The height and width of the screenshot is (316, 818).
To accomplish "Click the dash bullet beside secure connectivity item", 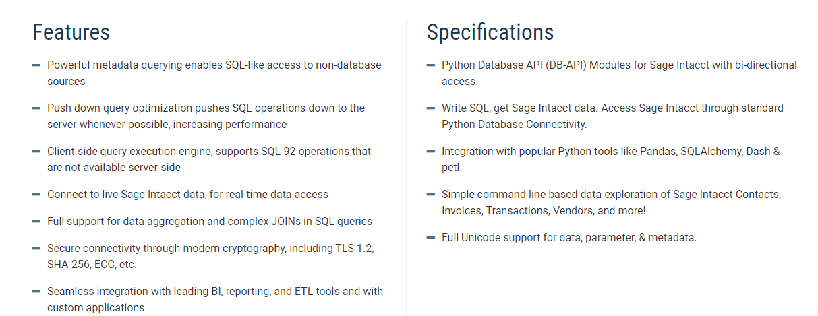I will 36,249.
